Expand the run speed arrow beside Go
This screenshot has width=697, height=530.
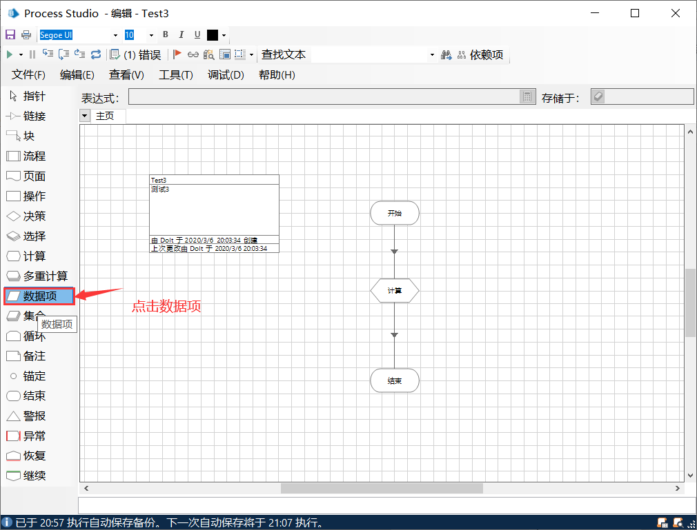tap(21, 54)
